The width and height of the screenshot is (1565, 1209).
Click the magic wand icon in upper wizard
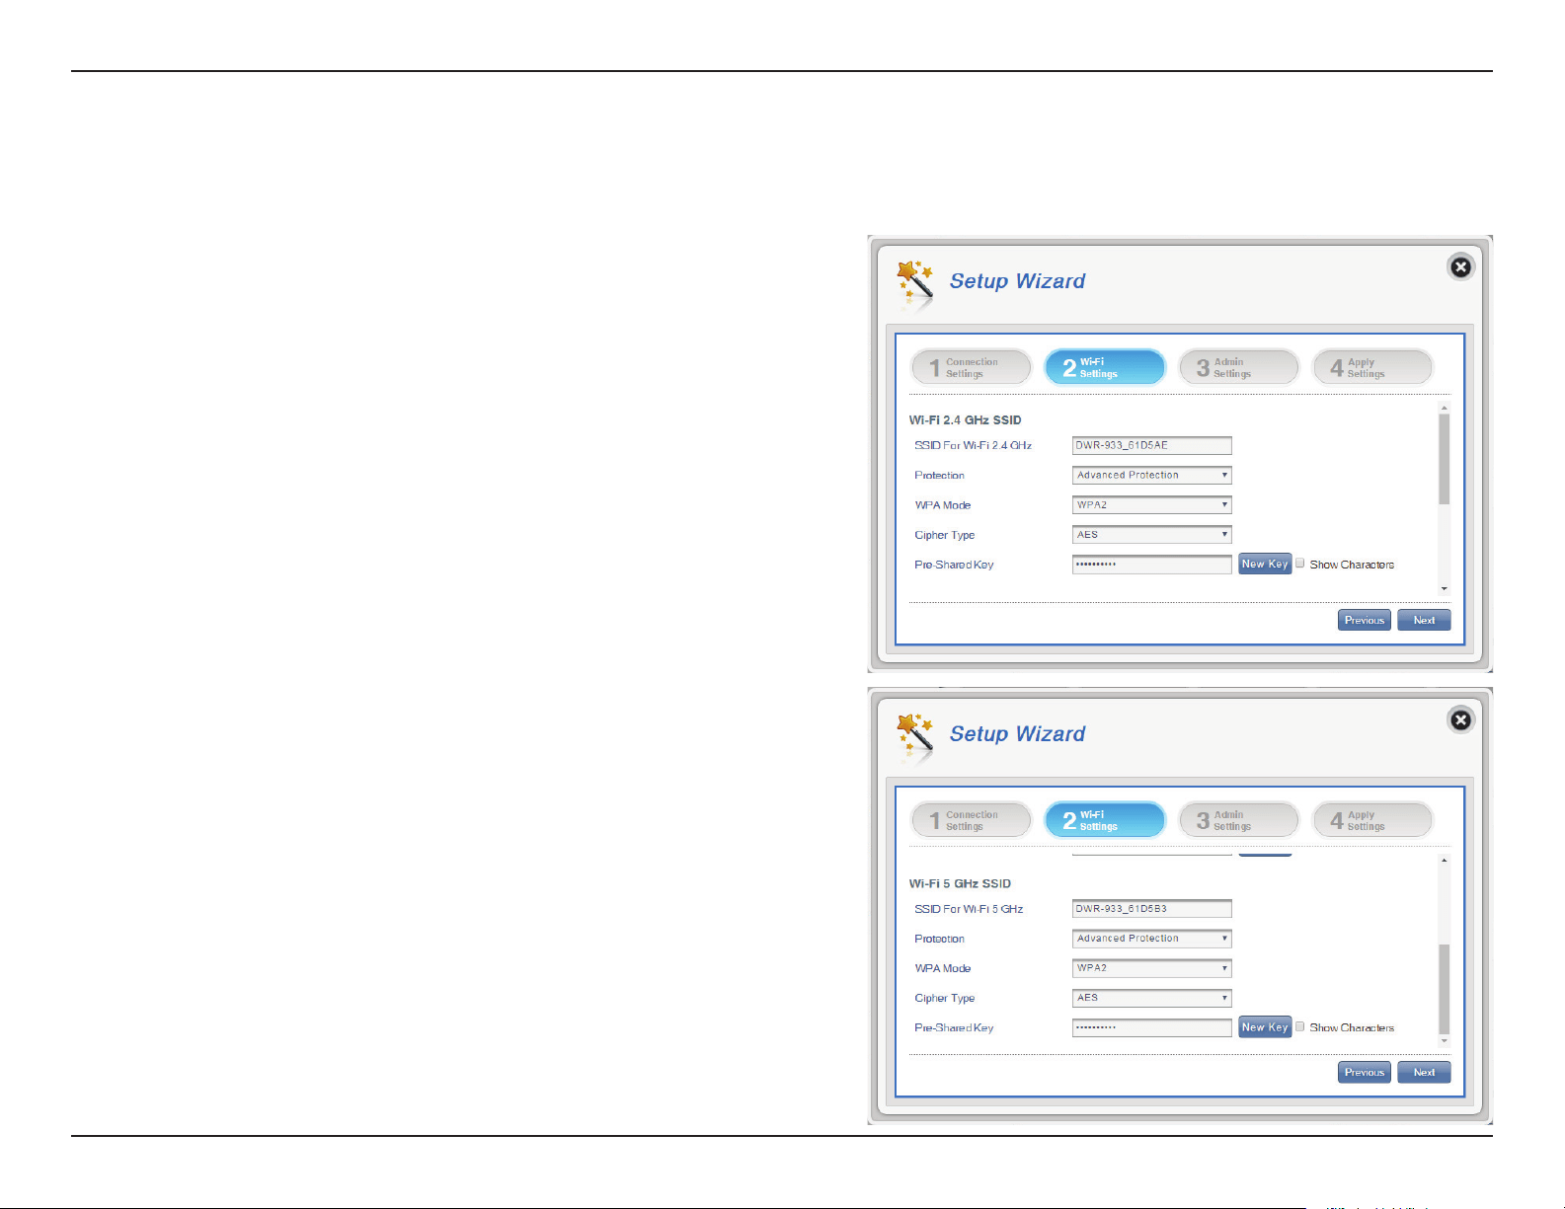(914, 281)
